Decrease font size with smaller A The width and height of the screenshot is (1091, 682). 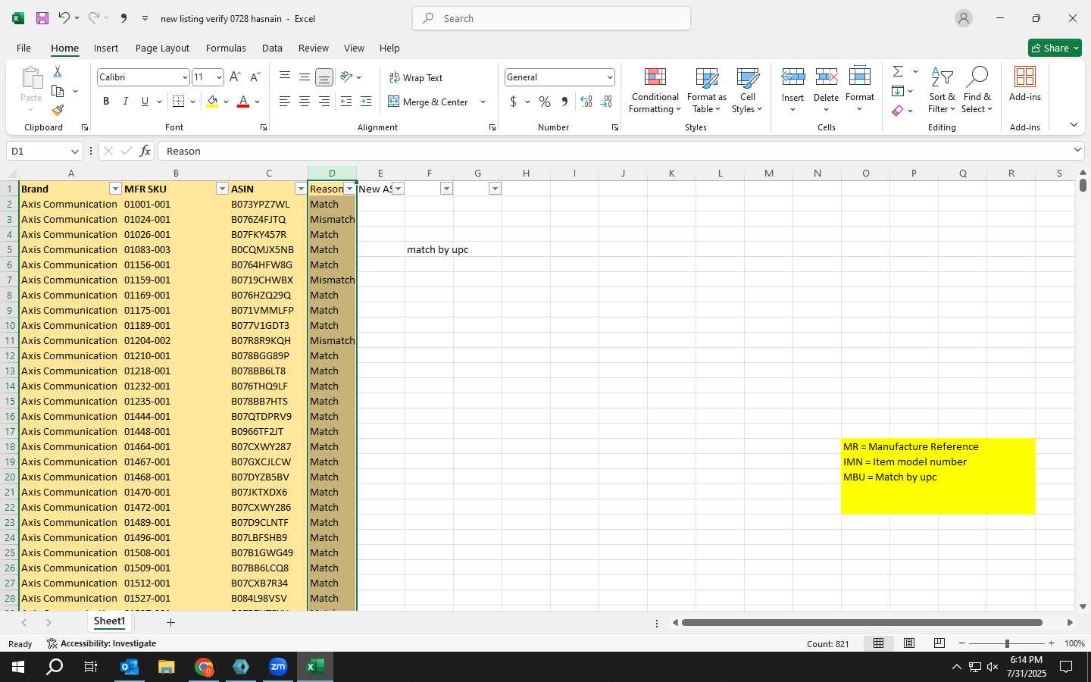[x=255, y=77]
